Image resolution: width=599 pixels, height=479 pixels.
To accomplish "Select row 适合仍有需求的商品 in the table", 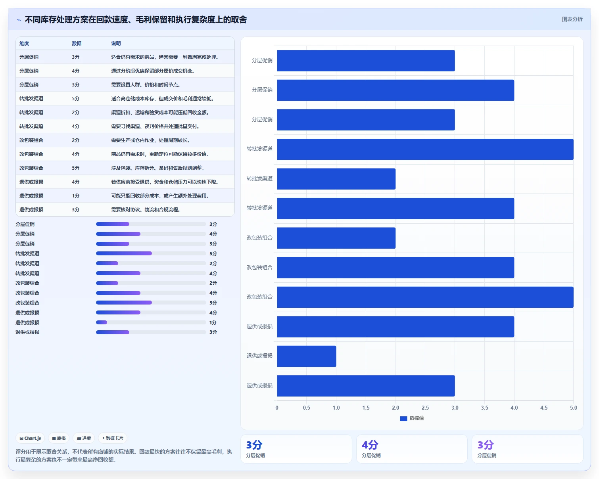I will [x=125, y=57].
